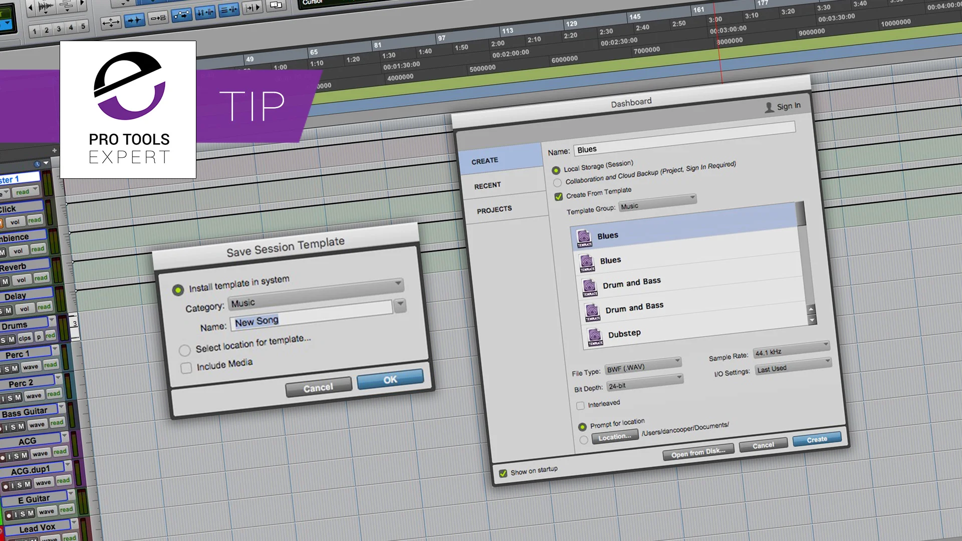
Task: Switch to the RECENT tab
Action: point(487,185)
